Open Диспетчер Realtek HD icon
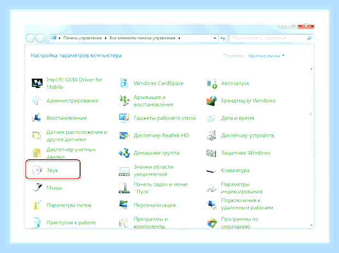Image resolution: width=339 pixels, height=253 pixels. pos(124,136)
